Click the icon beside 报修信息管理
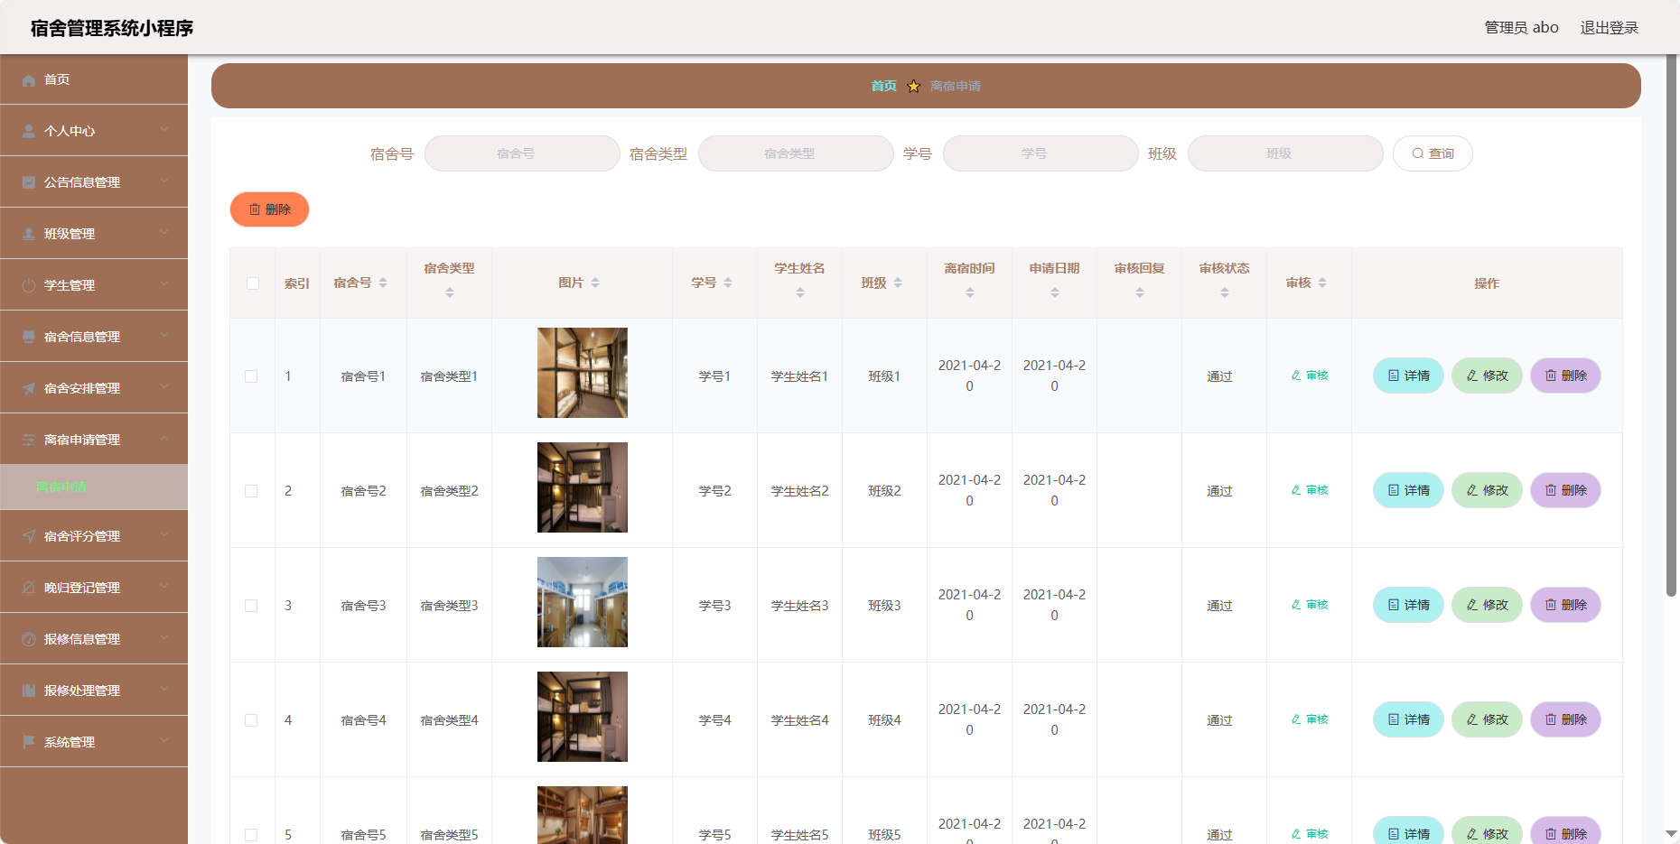 [29, 640]
